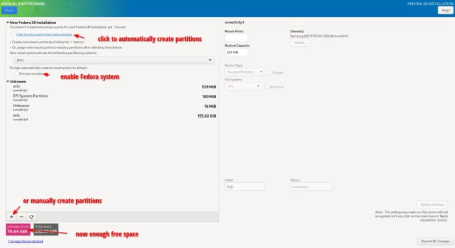
Task: Enable the Encrypt my data checkbox
Action: 17,73
